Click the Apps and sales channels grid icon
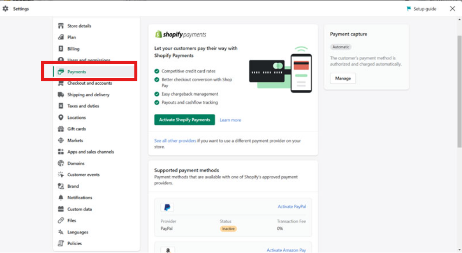Screen dimensions: 462x253 [61, 152]
